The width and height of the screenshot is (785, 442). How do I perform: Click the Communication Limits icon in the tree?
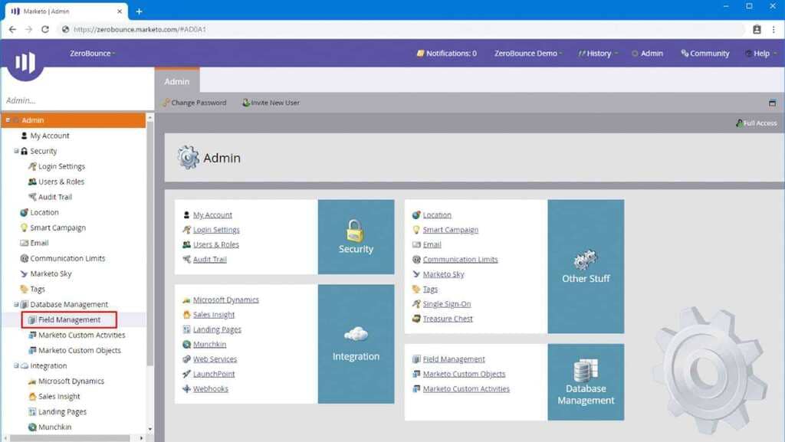point(24,258)
